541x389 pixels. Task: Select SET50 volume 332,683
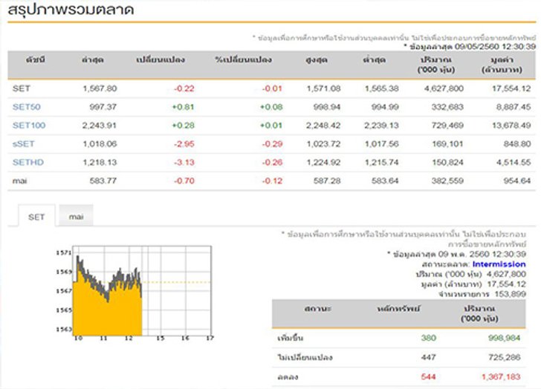pos(447,107)
